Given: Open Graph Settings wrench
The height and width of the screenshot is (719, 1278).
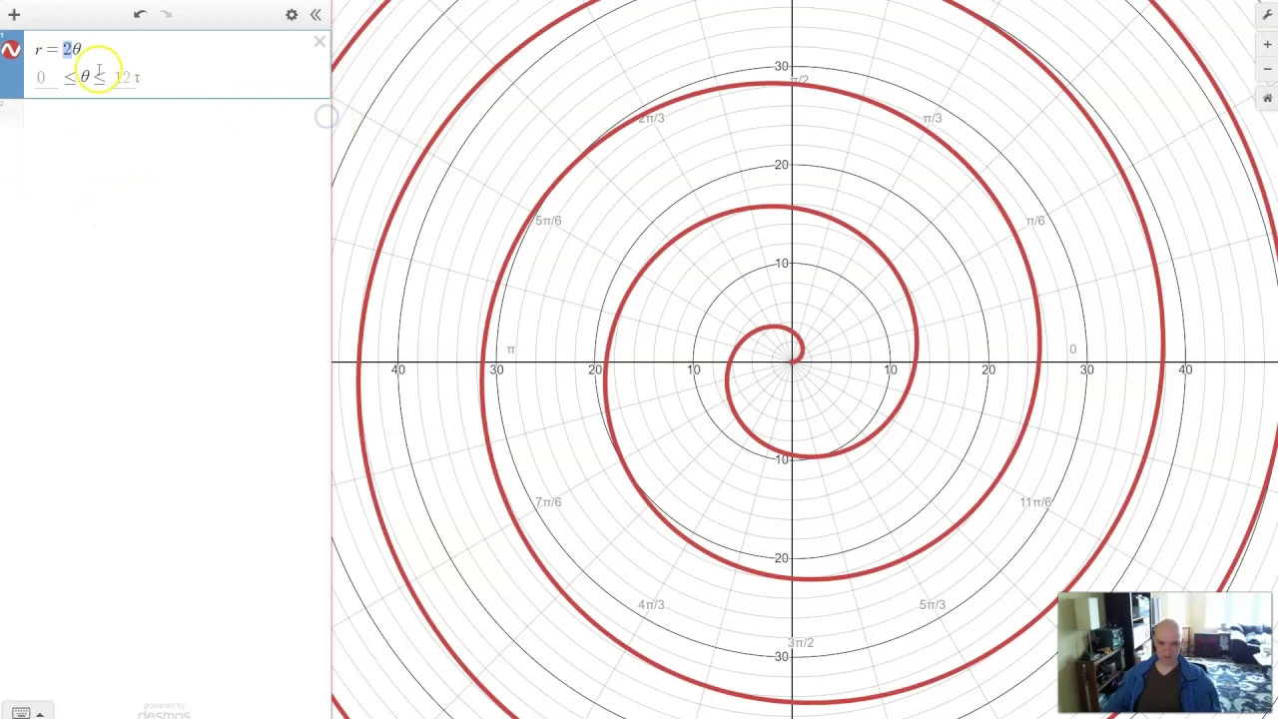Looking at the screenshot, I should pyautogui.click(x=1267, y=14).
